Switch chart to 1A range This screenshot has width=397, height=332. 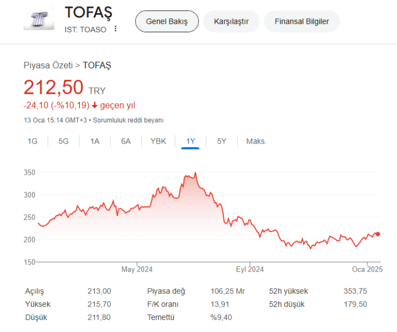(95, 141)
